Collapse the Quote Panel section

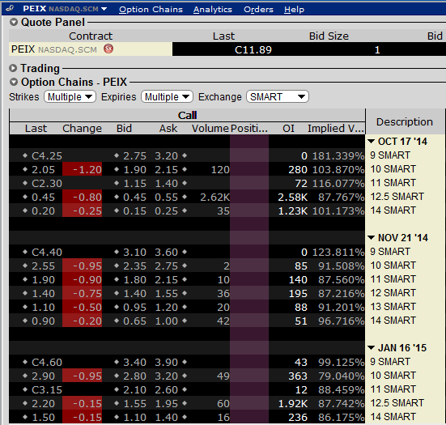[14, 22]
